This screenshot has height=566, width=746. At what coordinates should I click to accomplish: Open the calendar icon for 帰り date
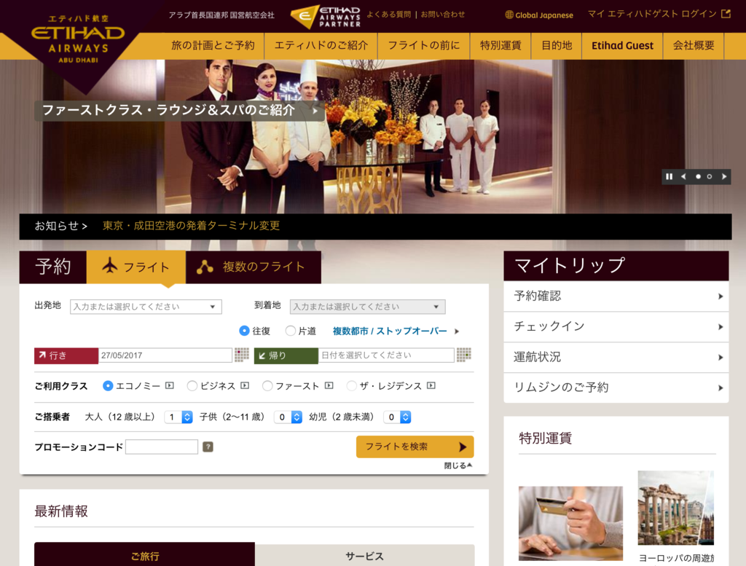point(464,354)
